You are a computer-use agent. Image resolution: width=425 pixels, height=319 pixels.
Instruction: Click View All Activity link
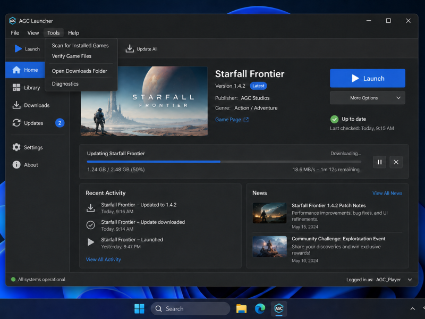pos(103,259)
